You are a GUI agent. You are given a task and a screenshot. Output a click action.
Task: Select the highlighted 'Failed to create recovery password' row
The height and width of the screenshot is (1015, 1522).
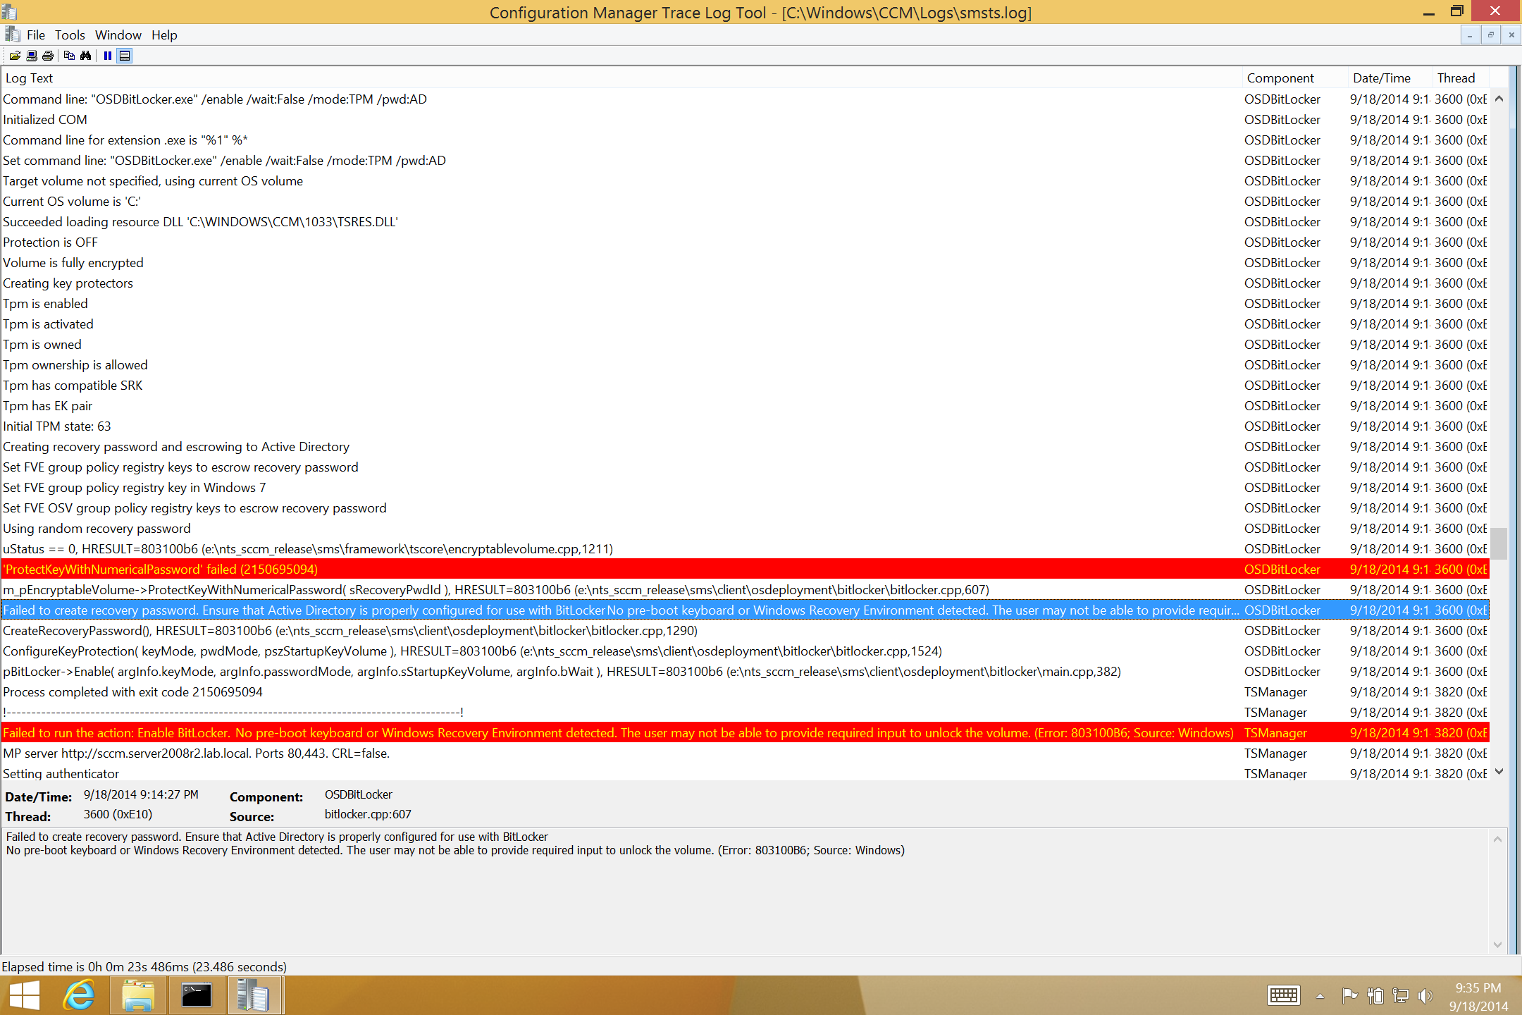pos(745,610)
